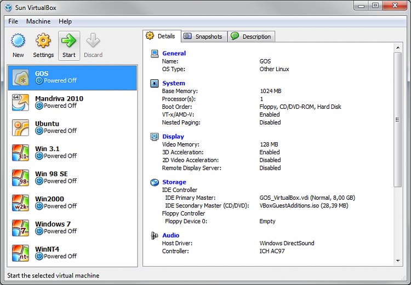Click the Win2000 w2k icon
The image size is (411, 285).
click(x=20, y=203)
